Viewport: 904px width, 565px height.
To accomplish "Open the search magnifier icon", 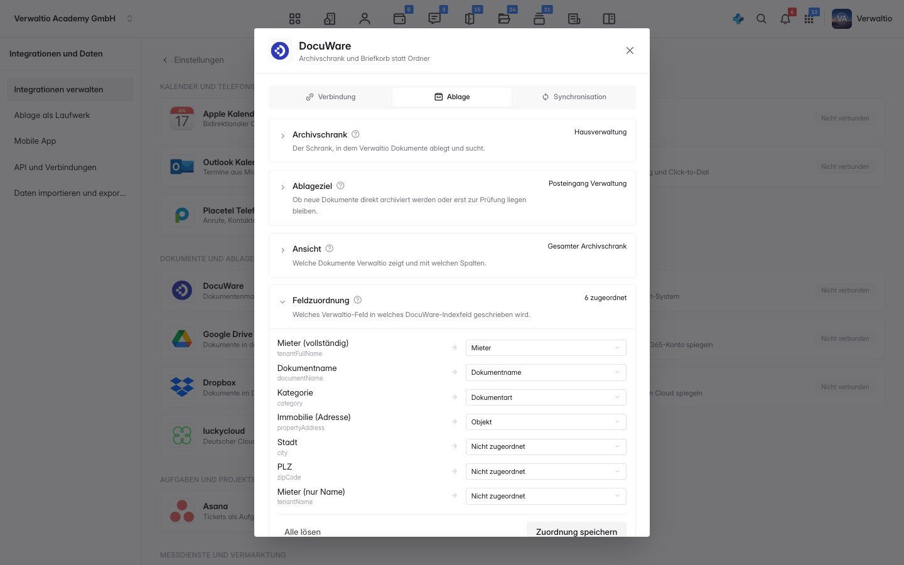I will (x=761, y=19).
